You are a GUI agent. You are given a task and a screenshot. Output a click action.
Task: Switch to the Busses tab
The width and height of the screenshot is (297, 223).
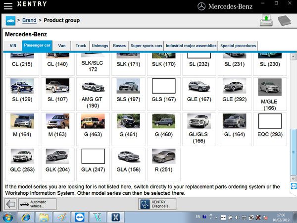click(119, 46)
